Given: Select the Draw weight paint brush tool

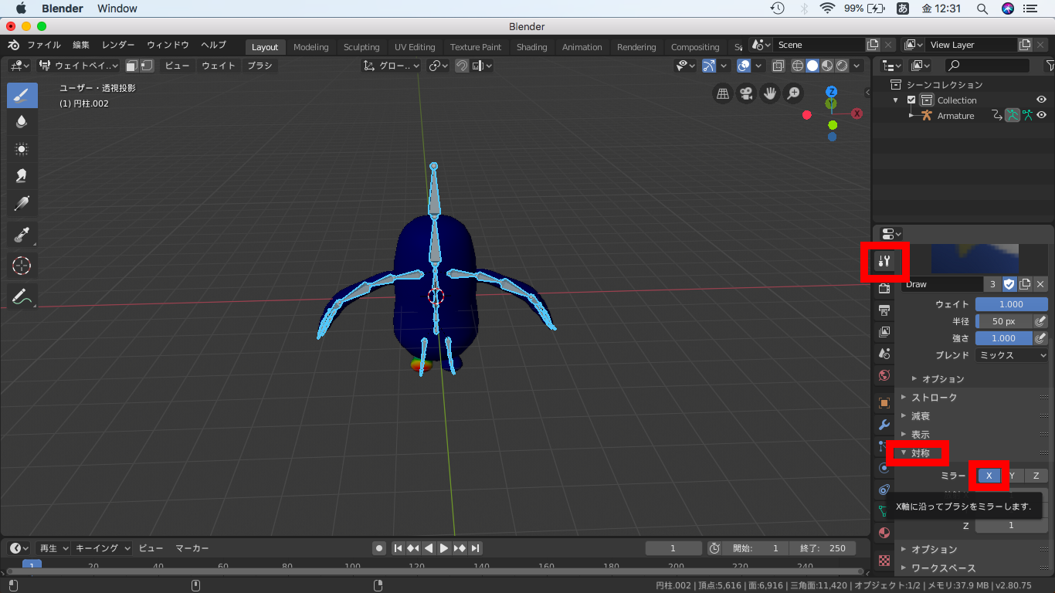Looking at the screenshot, I should click(x=22, y=96).
